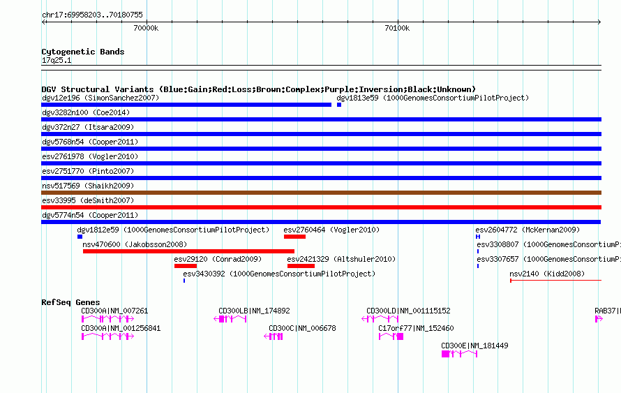Click the esv2761978 (Vogler2010) blue bar

321,163
